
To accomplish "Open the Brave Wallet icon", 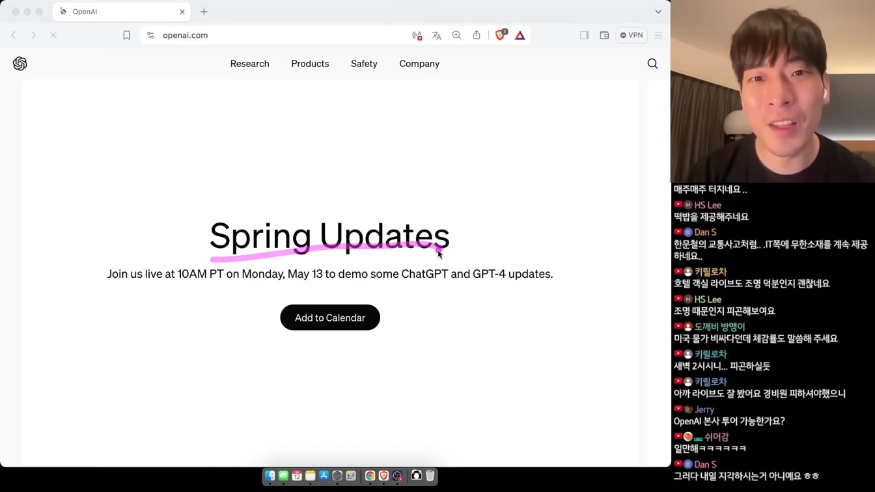I will click(604, 35).
